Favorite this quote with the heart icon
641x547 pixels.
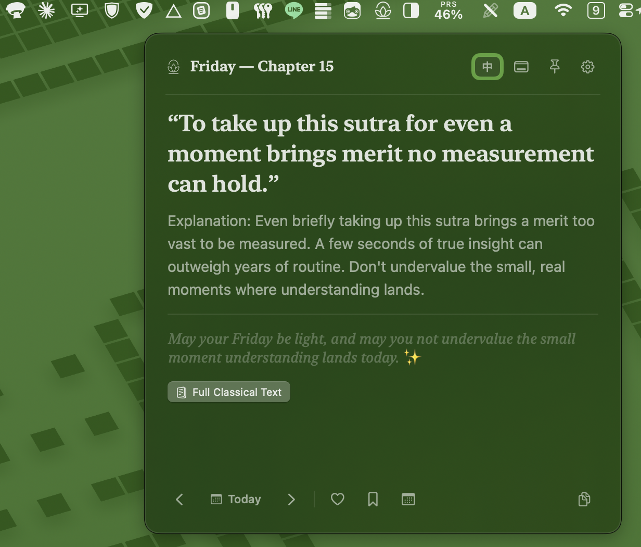(x=338, y=499)
